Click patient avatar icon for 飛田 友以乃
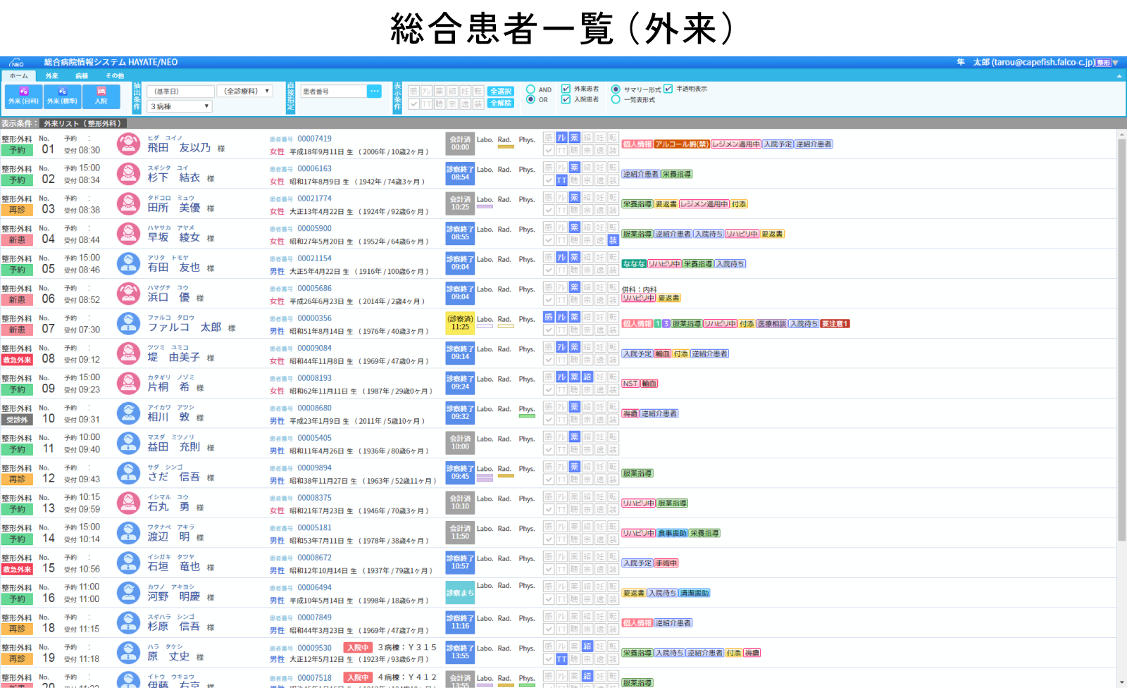This screenshot has height=690, width=1127. (128, 144)
